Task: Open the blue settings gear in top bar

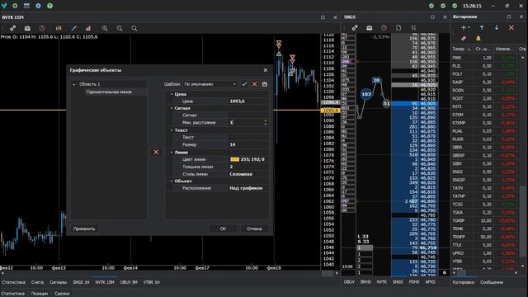Action: 38,6
